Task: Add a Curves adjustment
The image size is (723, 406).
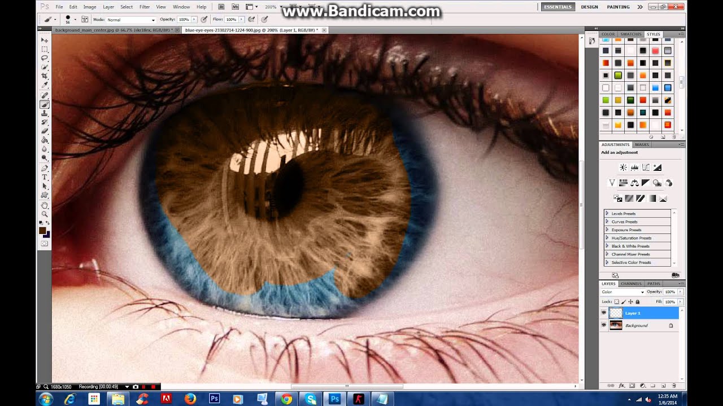Action: (x=646, y=167)
